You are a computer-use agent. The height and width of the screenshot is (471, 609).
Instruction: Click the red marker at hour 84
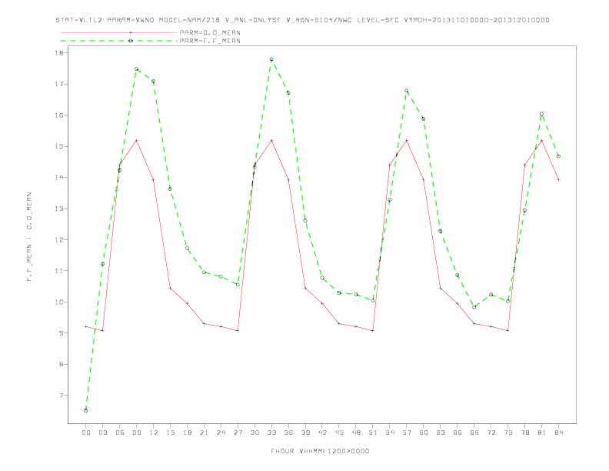click(558, 179)
